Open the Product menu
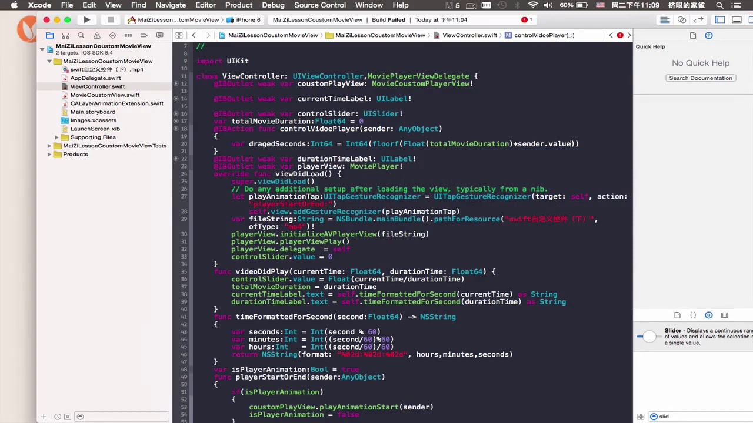This screenshot has width=753, height=423. (x=239, y=5)
